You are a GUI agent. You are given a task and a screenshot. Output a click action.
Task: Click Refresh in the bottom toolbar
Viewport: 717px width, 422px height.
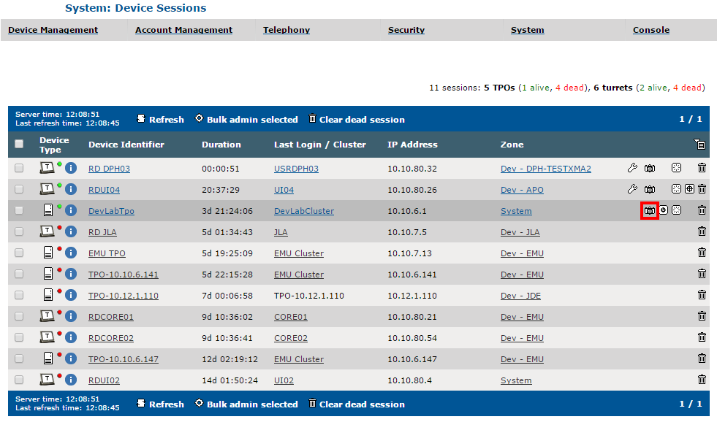pos(161,404)
